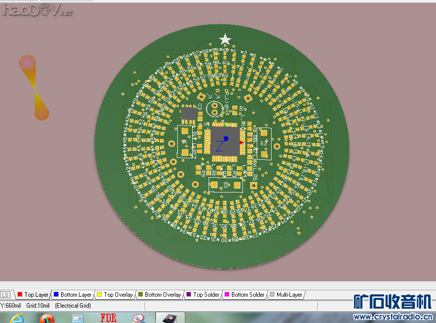Open Internet Explorer from the taskbar

coord(16,318)
